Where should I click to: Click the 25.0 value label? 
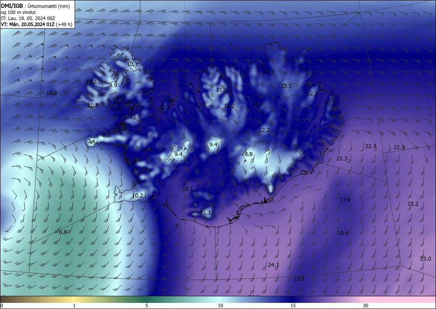coord(426,259)
